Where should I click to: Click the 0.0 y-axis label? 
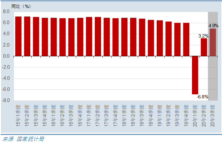tap(6, 56)
